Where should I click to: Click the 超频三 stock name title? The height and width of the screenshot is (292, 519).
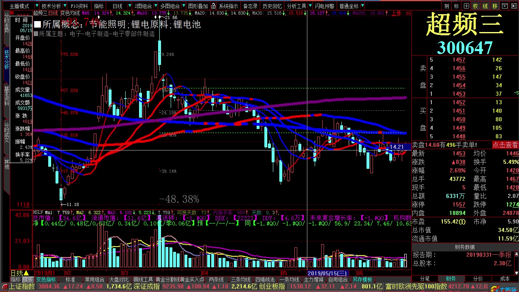(465, 24)
